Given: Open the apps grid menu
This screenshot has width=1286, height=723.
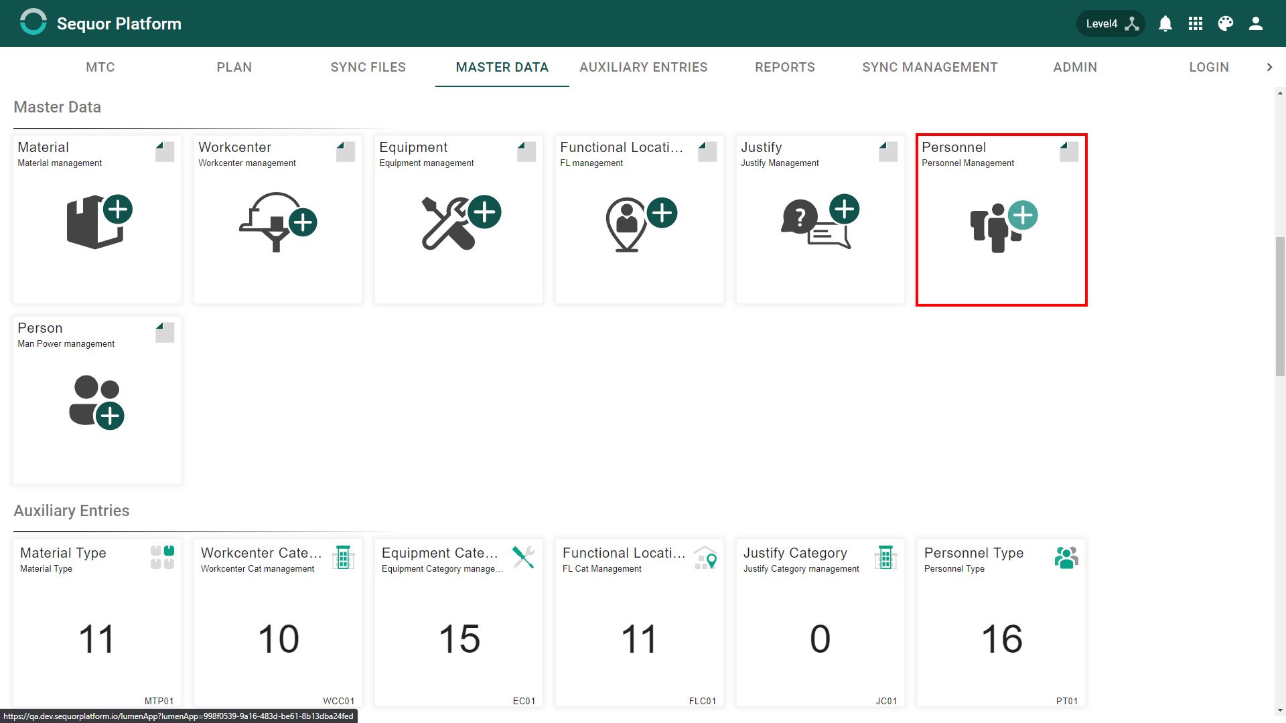Looking at the screenshot, I should tap(1196, 23).
